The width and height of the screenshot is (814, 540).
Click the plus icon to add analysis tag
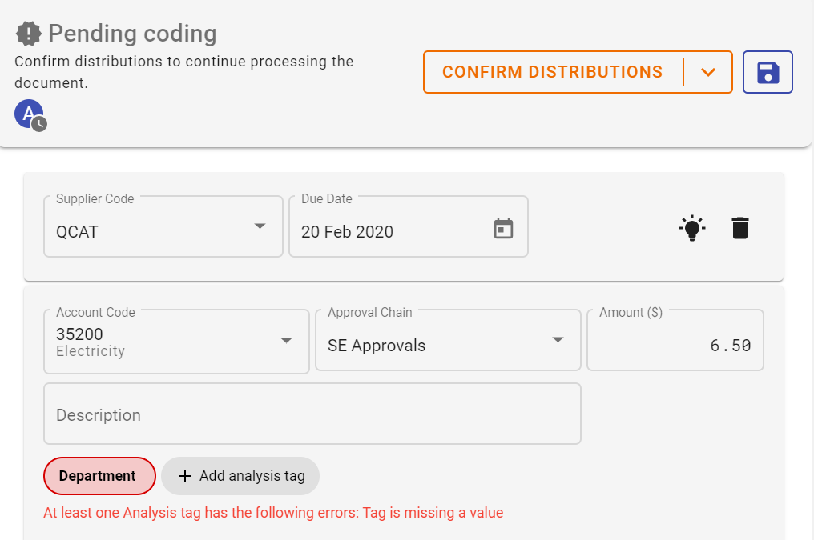click(x=184, y=475)
